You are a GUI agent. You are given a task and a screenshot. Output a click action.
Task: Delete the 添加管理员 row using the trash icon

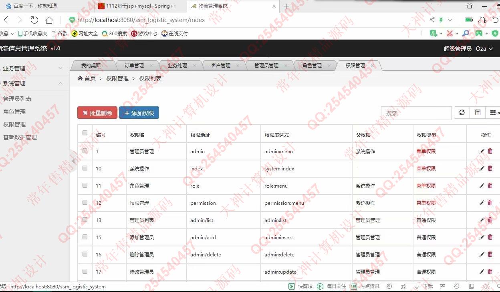pos(490,237)
